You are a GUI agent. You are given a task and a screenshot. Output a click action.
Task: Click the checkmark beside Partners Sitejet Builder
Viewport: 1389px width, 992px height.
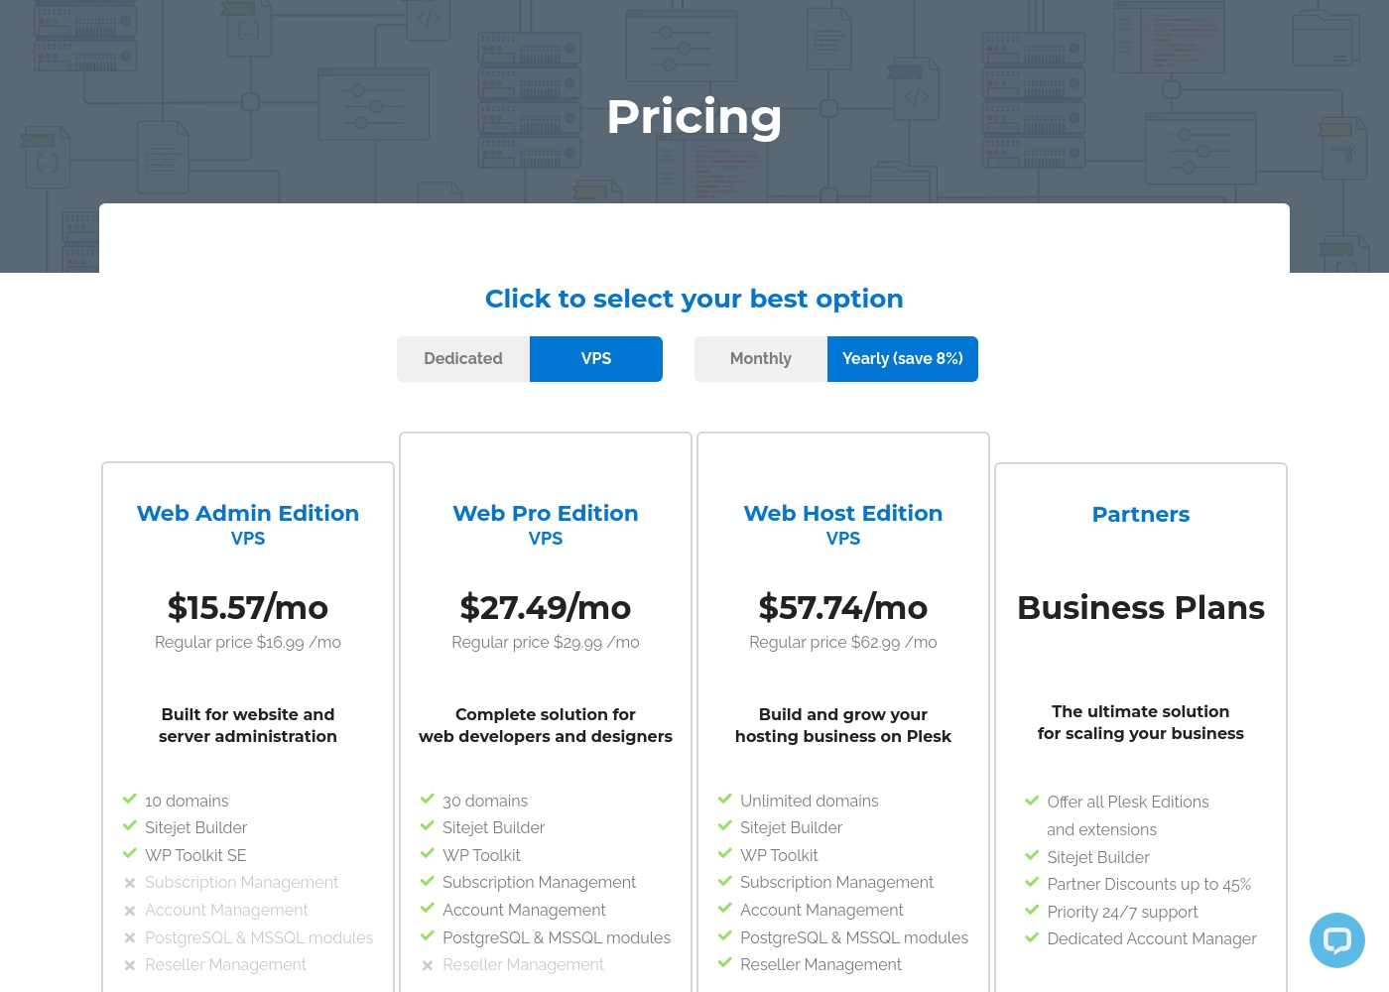1032,855
